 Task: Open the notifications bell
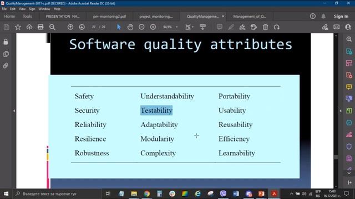pos(323,16)
